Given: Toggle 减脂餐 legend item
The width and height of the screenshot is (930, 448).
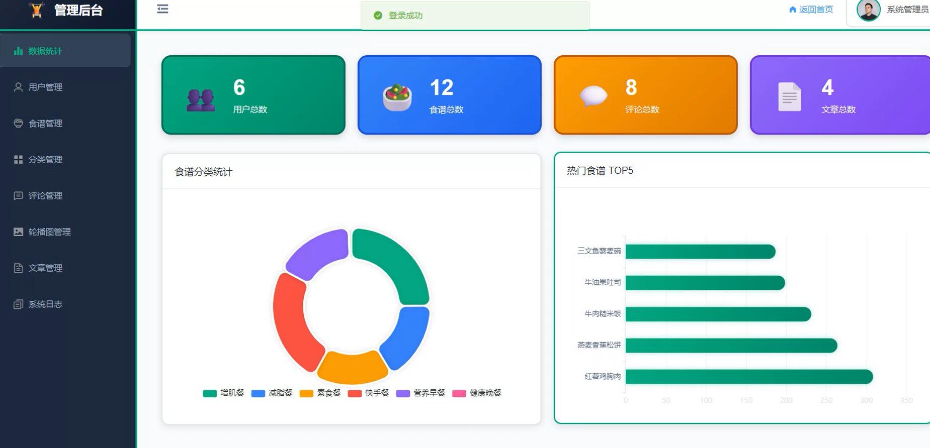Looking at the screenshot, I should click(272, 393).
